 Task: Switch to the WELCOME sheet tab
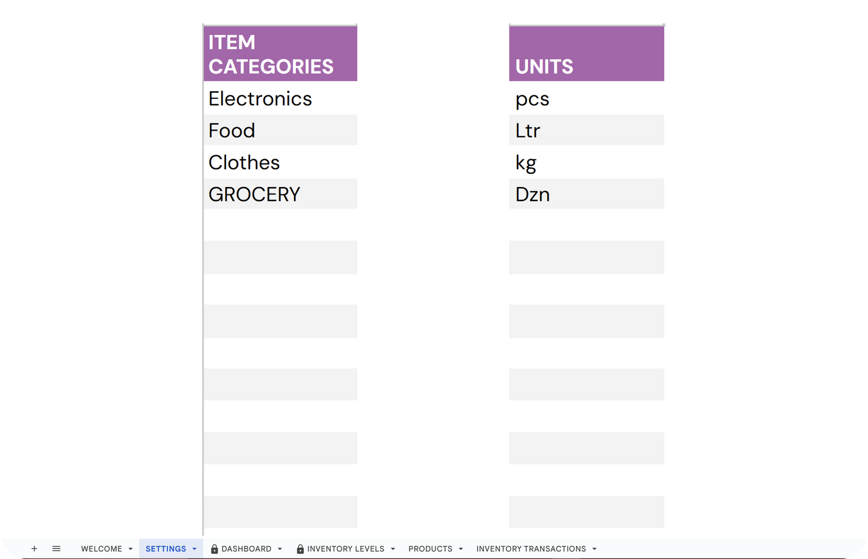(101, 549)
